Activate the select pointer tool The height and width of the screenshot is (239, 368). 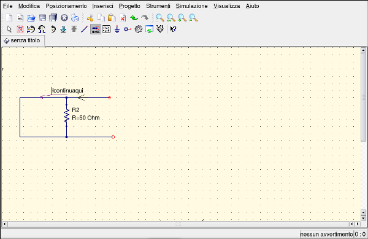point(9,29)
